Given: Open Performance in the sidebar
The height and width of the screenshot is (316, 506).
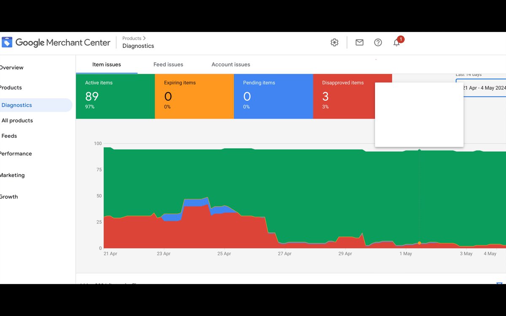Looking at the screenshot, I should pos(16,153).
